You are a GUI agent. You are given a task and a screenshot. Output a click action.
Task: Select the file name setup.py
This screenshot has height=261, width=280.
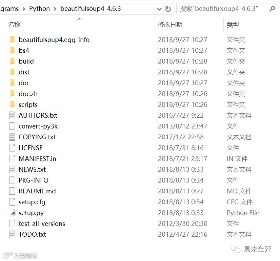31,213
